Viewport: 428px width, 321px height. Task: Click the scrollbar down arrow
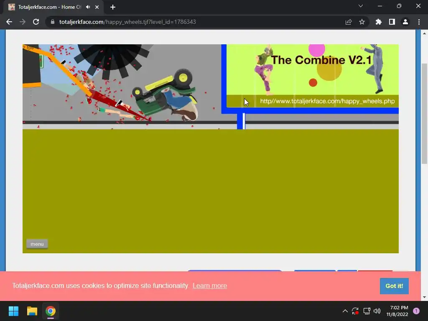coord(424,297)
